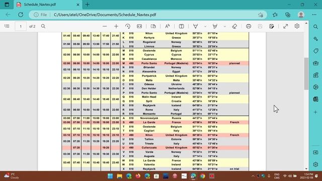
Task: Open the find-in-document search icon
Action: click(43, 26)
